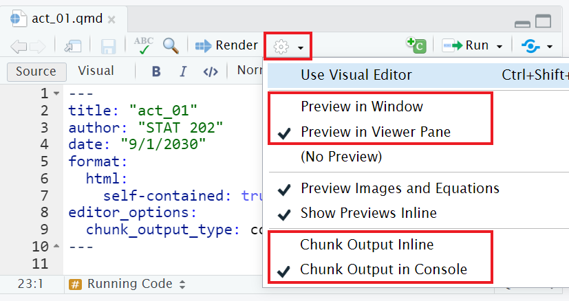
Task: Apply bold formatting with the B icon
Action: 156,71
